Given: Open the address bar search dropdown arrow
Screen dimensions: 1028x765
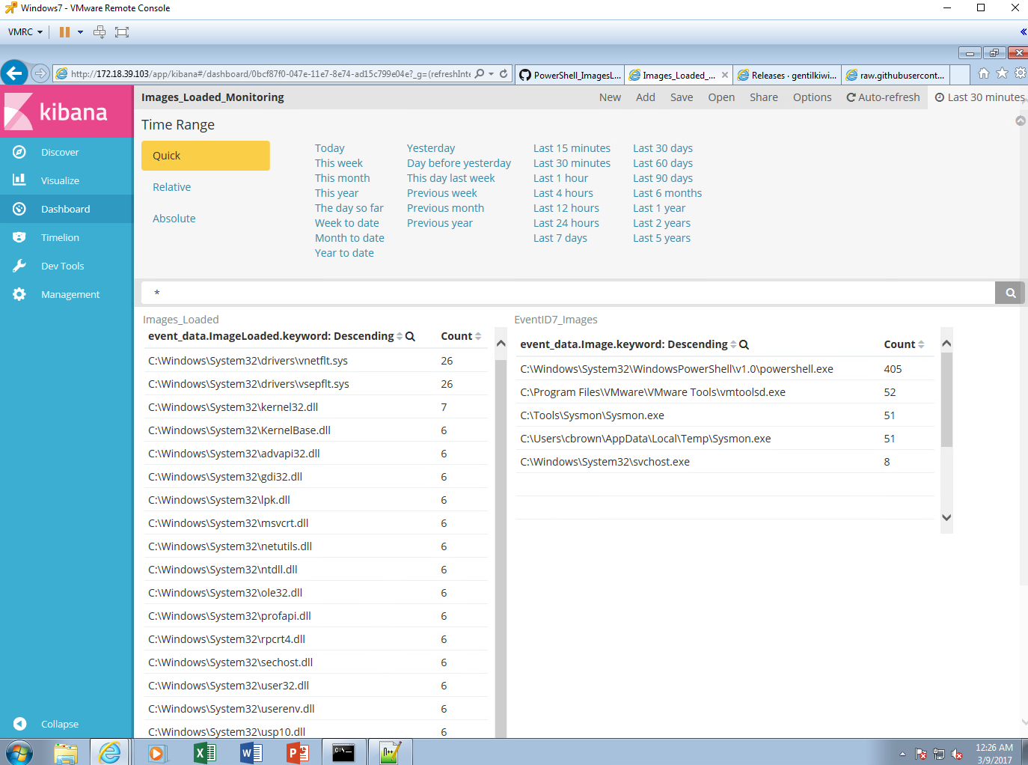Looking at the screenshot, I should pyautogui.click(x=491, y=74).
